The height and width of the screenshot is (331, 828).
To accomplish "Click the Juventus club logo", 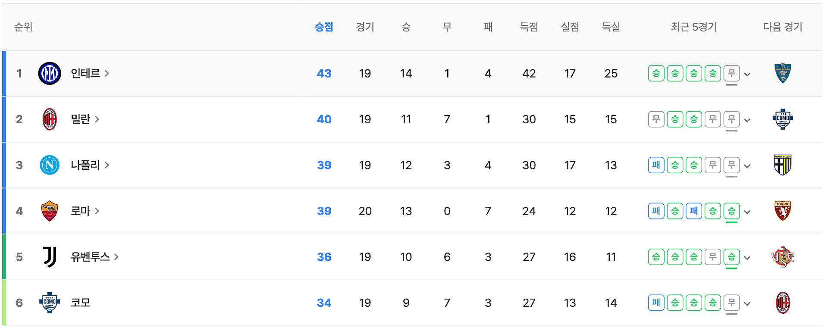I will click(x=50, y=257).
